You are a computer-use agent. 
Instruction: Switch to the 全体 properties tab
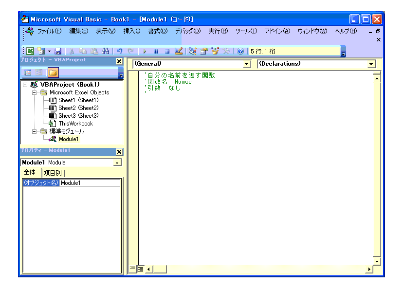point(30,172)
